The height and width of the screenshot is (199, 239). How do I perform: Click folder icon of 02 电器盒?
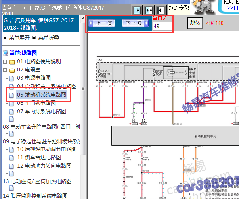click(x=12, y=70)
